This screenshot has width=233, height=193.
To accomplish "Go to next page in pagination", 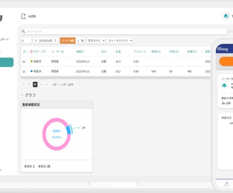I will click(x=42, y=84).
